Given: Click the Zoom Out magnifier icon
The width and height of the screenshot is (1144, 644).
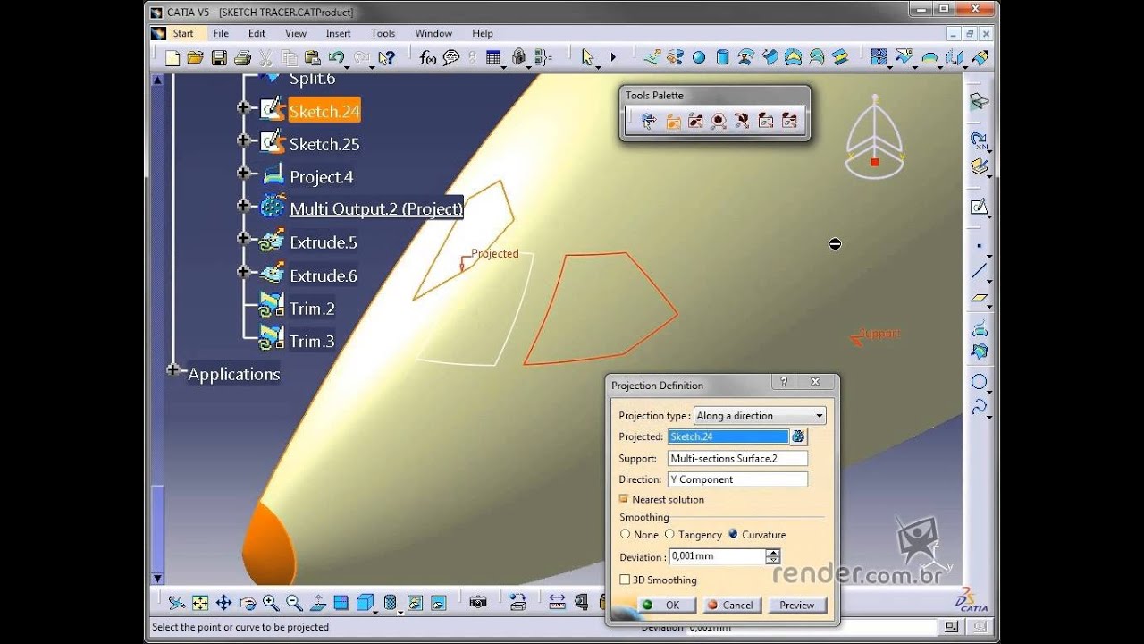Looking at the screenshot, I should (294, 603).
